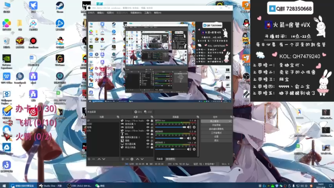Select the 显示器采集 source row

click(x=137, y=144)
